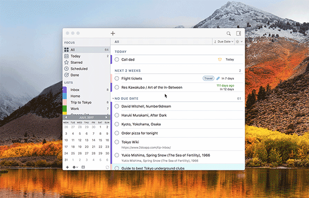The height and width of the screenshot is (198, 309).
Task: Open the Due Date sort dropdown
Action: (x=224, y=42)
